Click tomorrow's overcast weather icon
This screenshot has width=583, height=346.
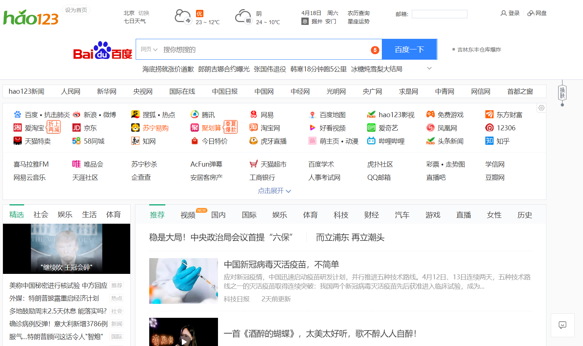pos(243,16)
